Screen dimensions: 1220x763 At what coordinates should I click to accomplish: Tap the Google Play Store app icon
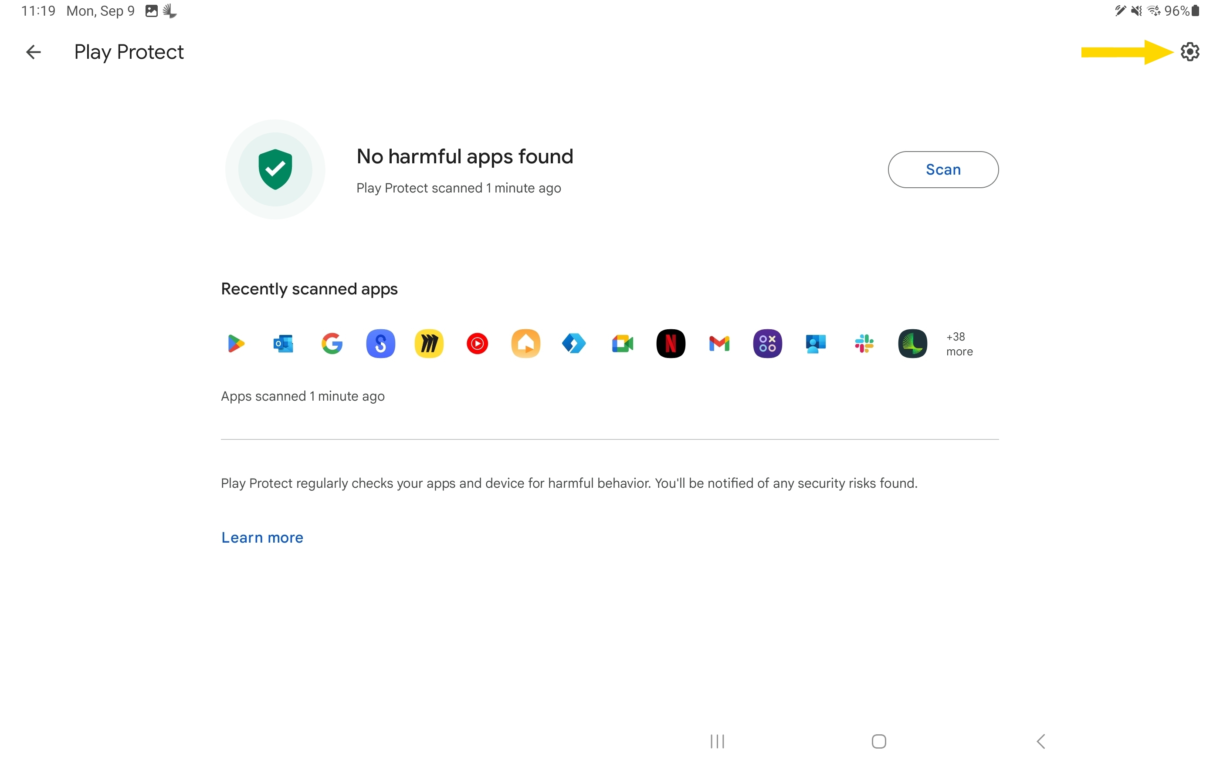tap(235, 344)
